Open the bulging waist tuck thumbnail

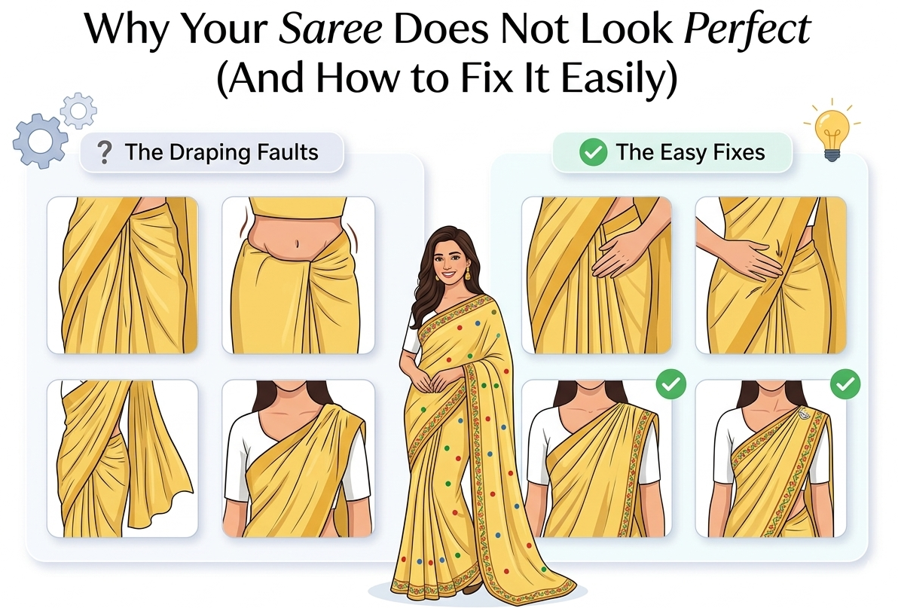click(298, 275)
